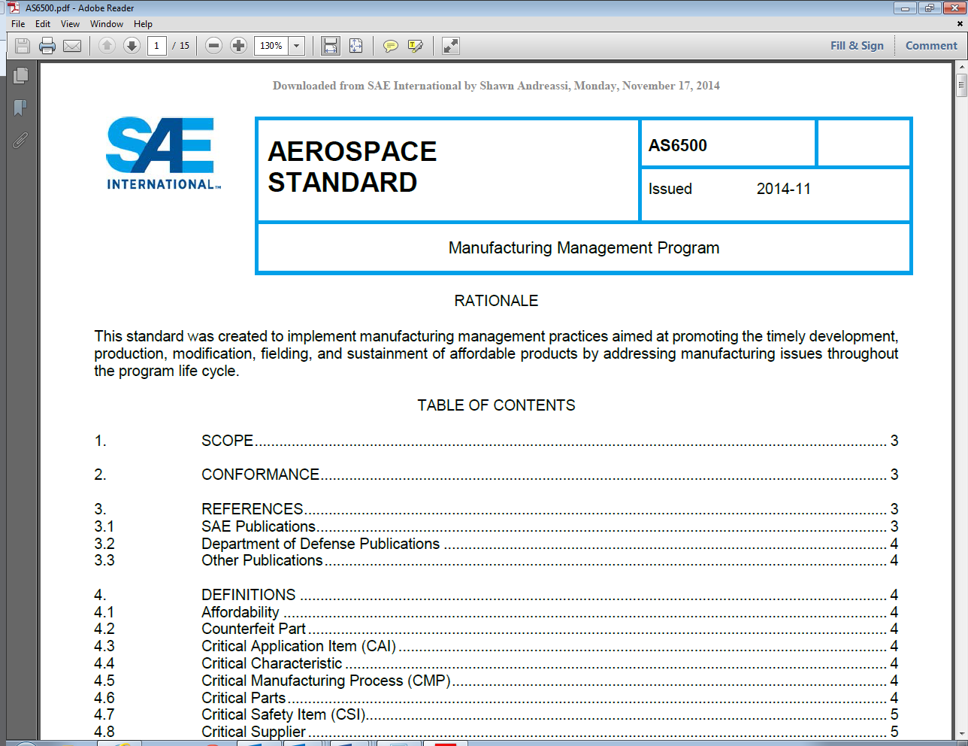The image size is (968, 746).
Task: Open the Comment pane
Action: click(x=931, y=46)
